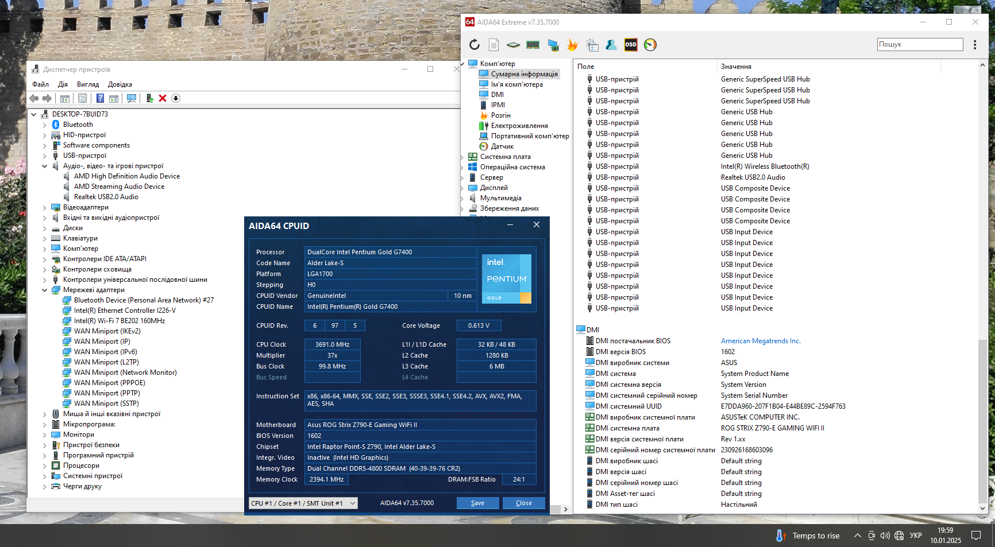
Task: Select Розгін in the AIDA64 tree
Action: (x=500, y=115)
